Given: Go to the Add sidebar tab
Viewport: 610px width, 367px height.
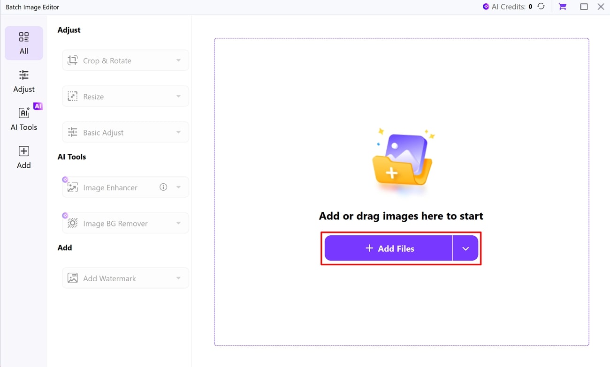Looking at the screenshot, I should [x=24, y=157].
